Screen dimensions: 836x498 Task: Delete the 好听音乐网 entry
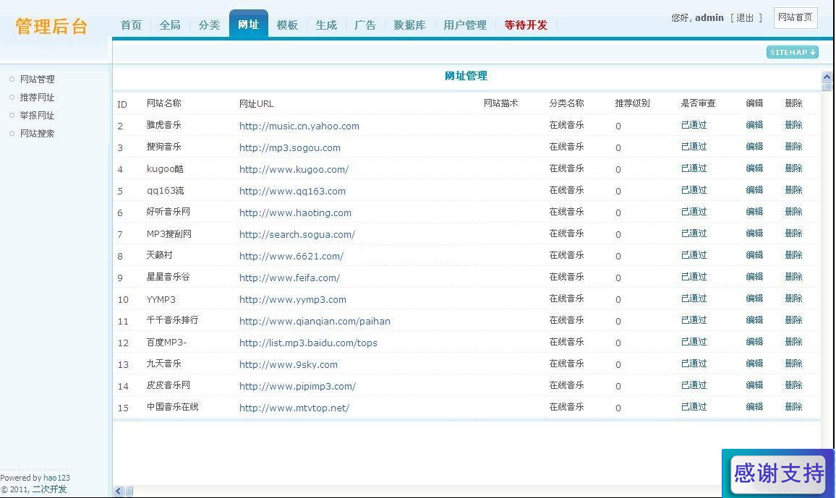point(793,212)
